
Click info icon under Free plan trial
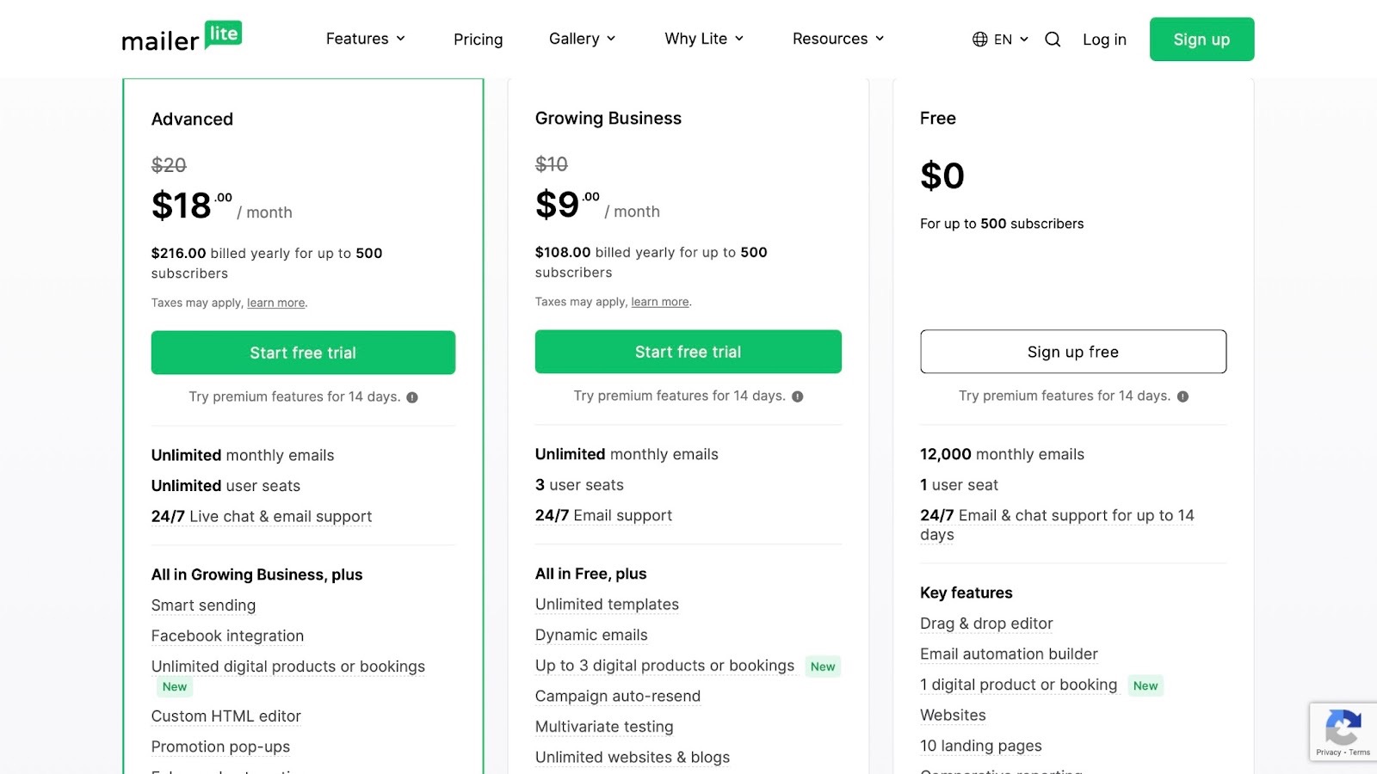(1182, 396)
